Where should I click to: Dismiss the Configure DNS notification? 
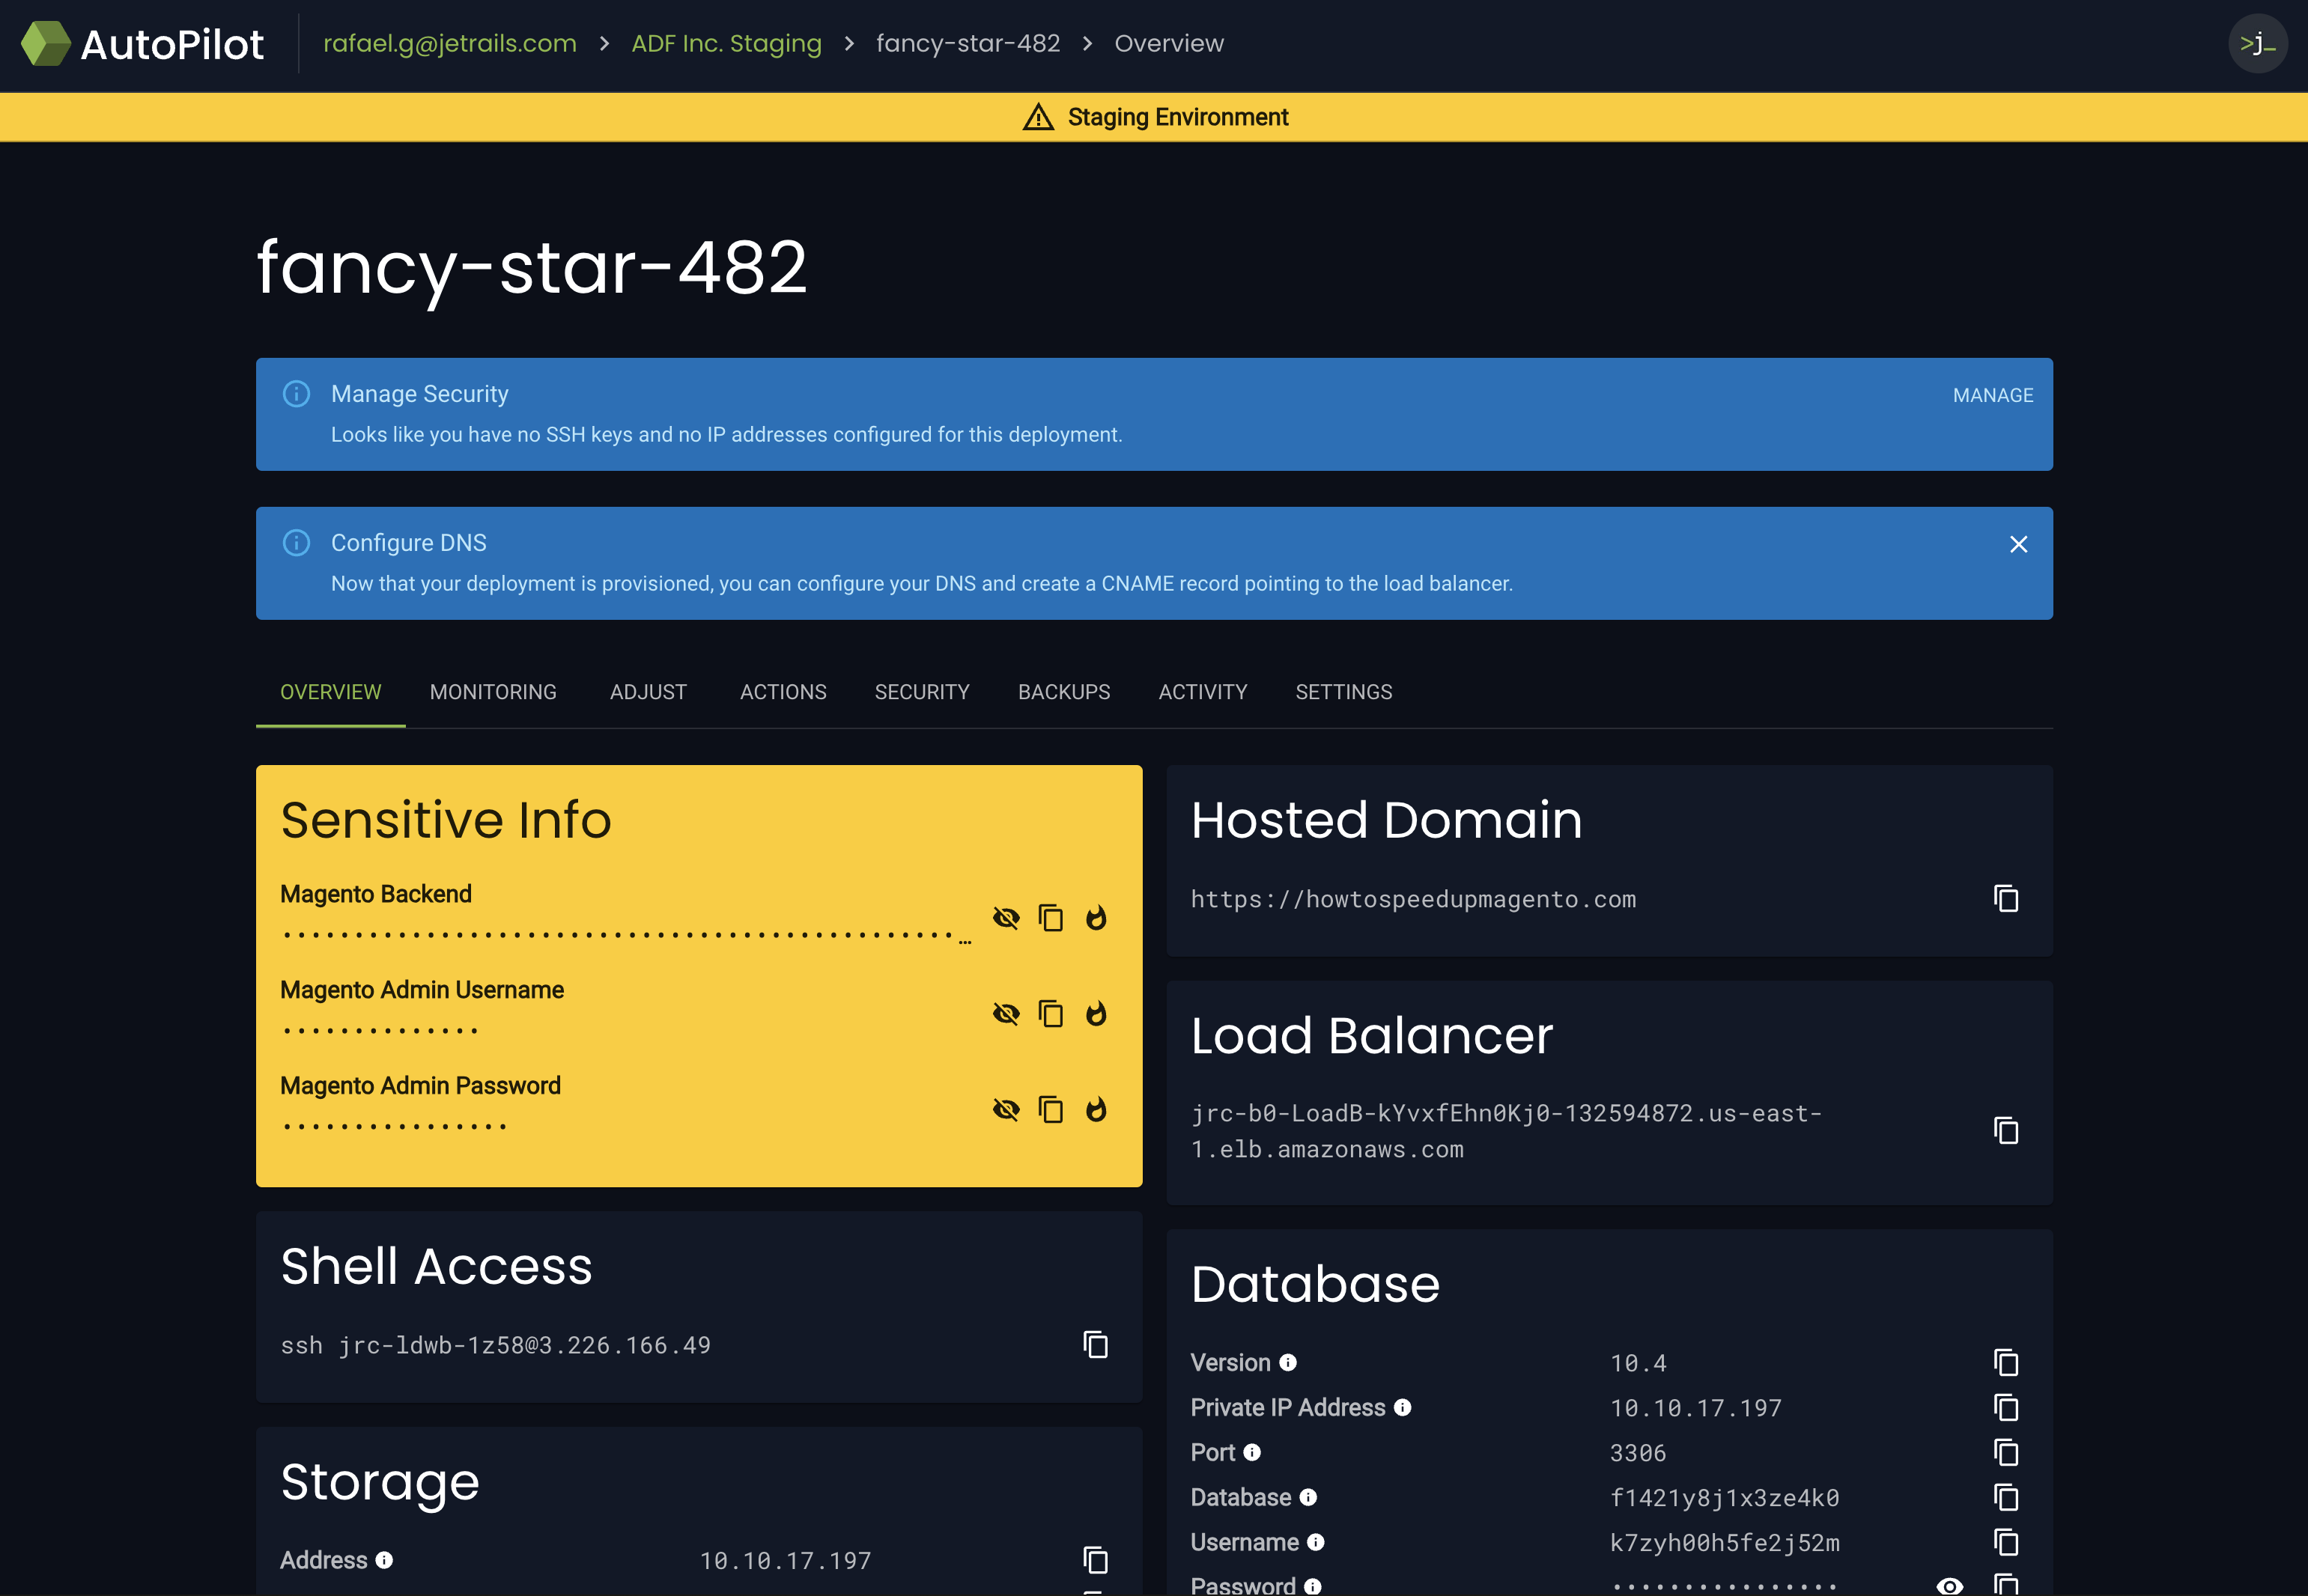[x=2018, y=544]
